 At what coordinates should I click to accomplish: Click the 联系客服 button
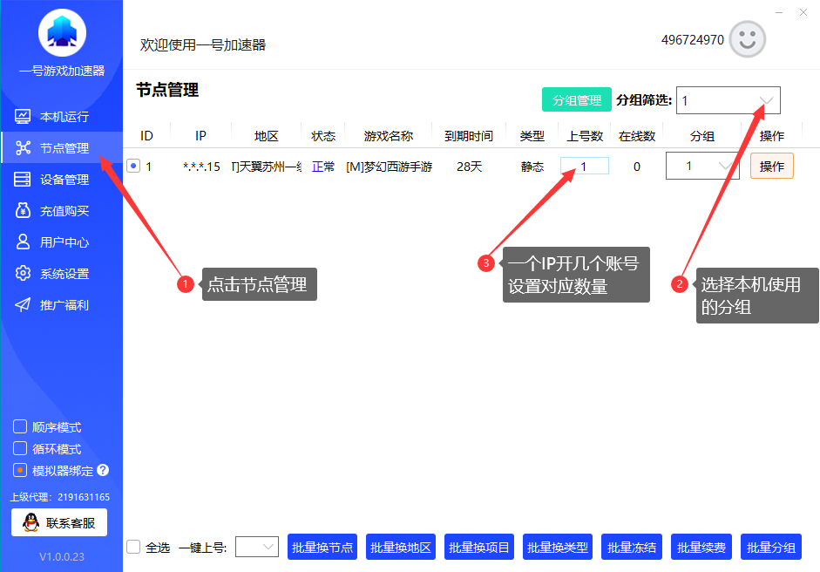59,522
